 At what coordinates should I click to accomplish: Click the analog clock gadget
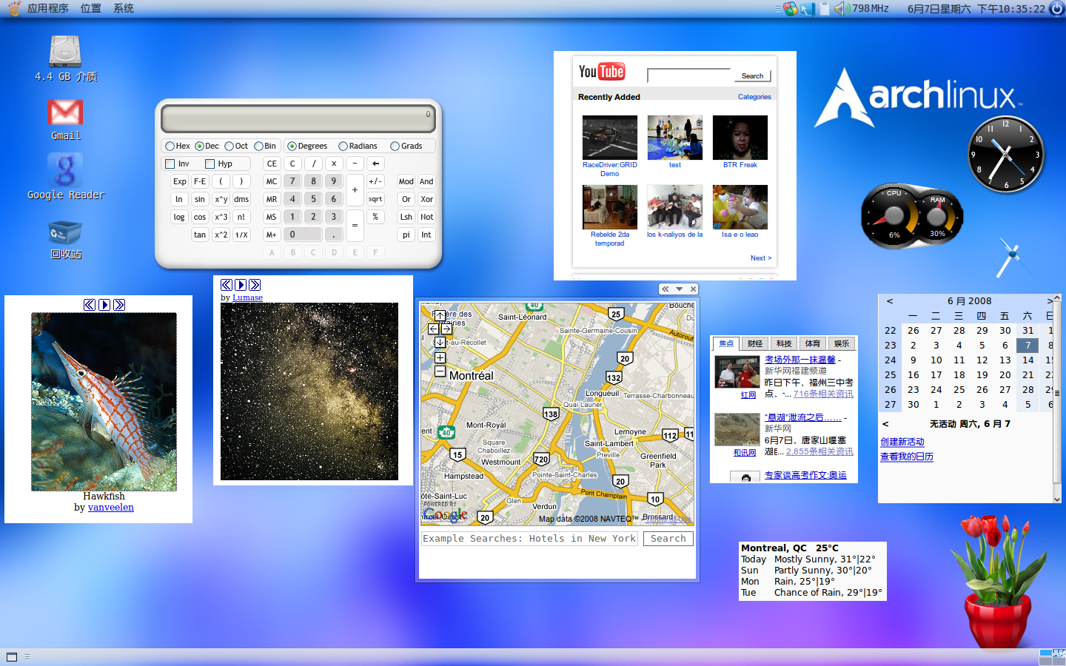pos(1006,154)
